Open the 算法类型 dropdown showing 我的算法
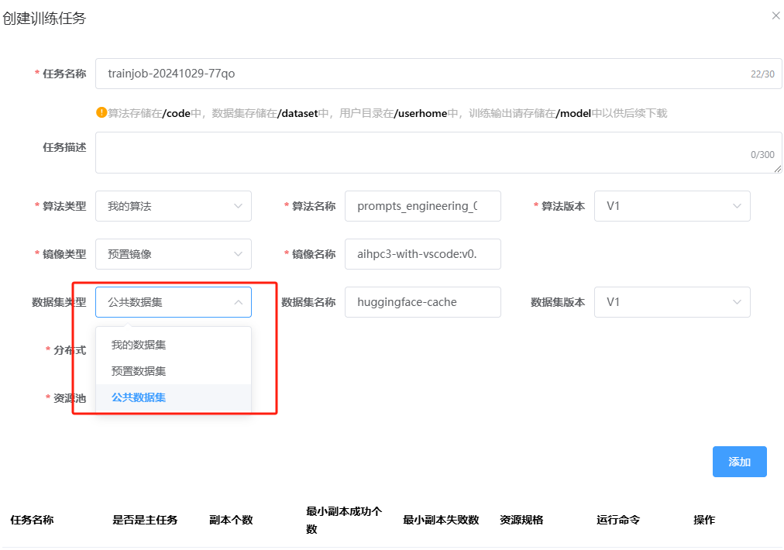784x550 pixels. 173,206
